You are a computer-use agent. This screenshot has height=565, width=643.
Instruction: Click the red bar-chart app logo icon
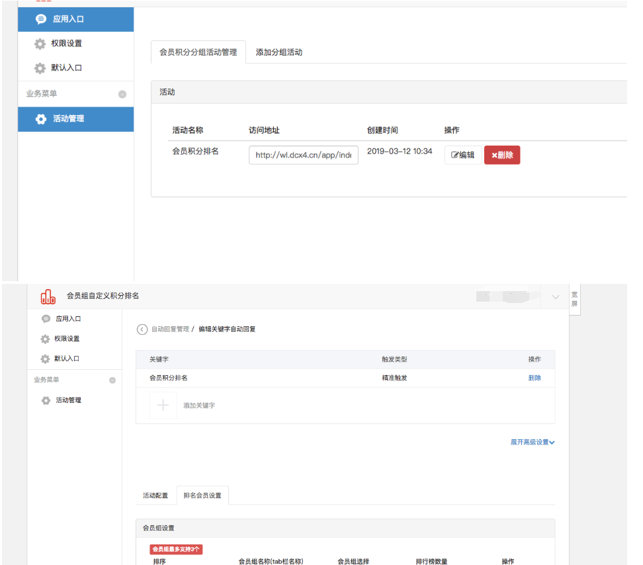coord(48,296)
